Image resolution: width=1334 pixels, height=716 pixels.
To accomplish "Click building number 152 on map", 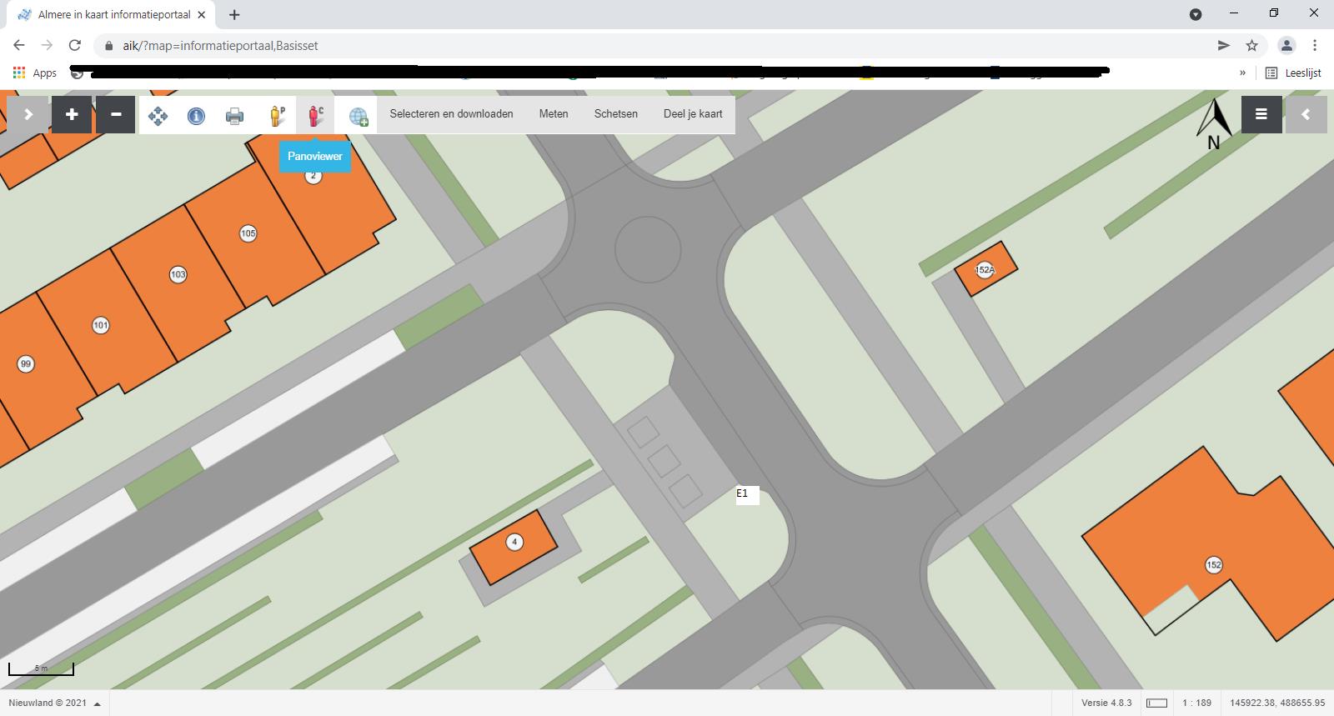I will coord(1214,565).
